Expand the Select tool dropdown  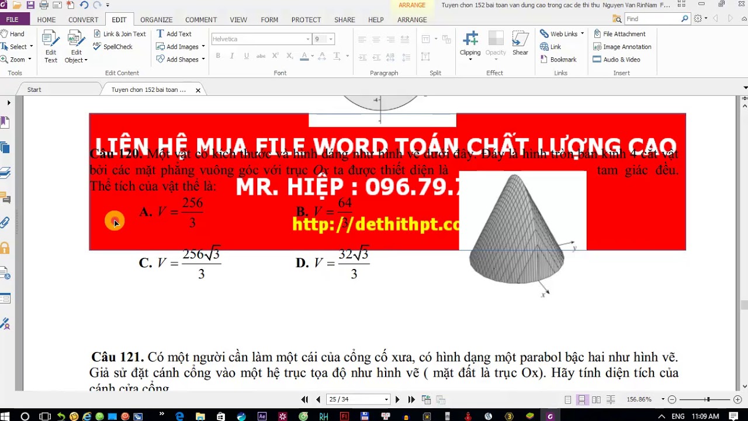[x=31, y=47]
